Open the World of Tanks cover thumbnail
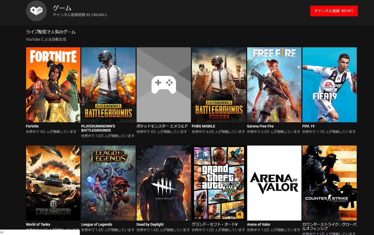 point(53,183)
